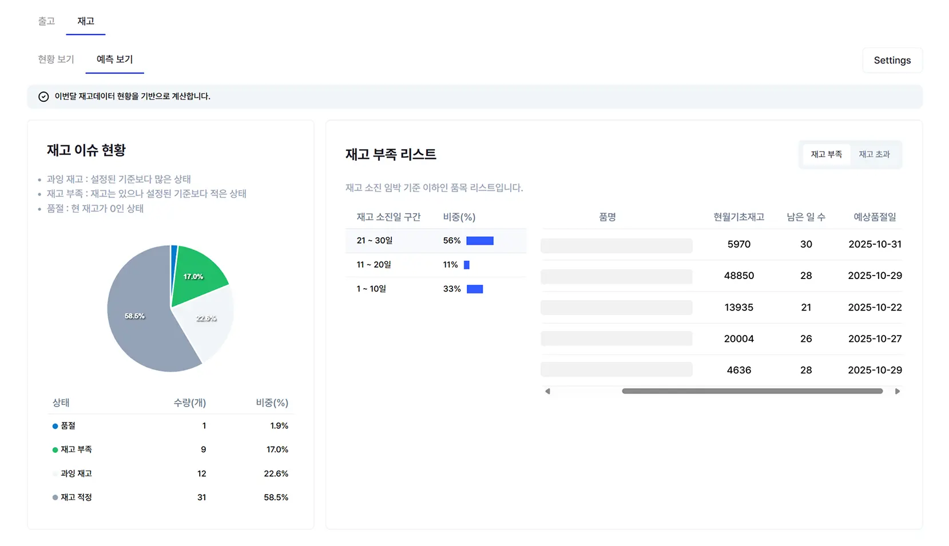Open the 예측 보기 tab
The width and height of the screenshot is (949, 546).
[114, 59]
